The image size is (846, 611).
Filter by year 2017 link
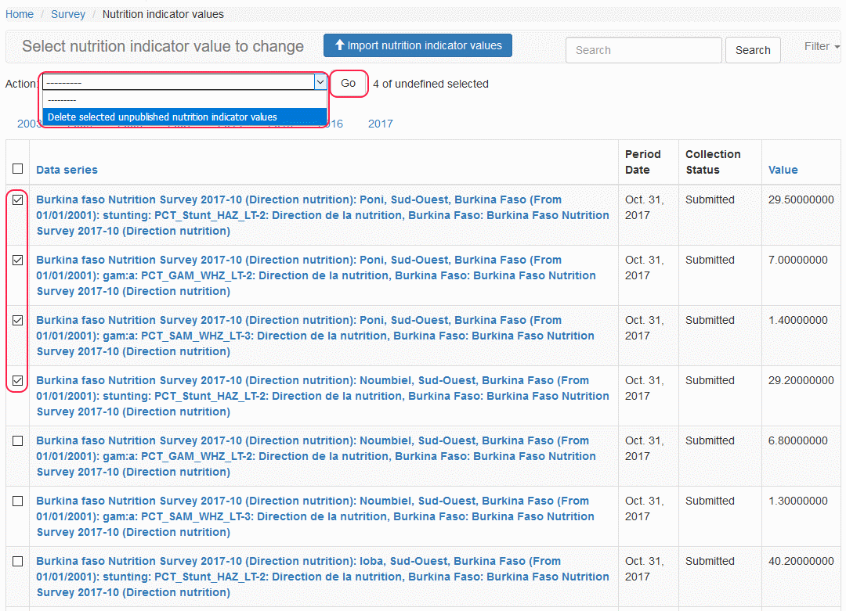coord(381,124)
